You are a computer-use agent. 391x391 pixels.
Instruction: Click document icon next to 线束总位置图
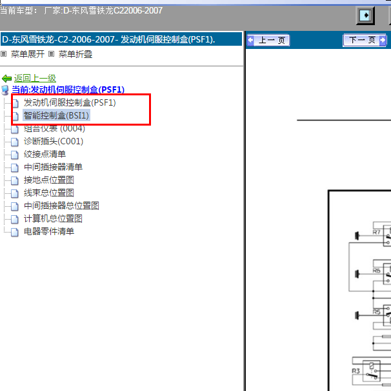[x=15, y=193]
